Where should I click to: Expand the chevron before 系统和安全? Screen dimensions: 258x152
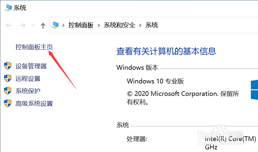click(x=99, y=25)
